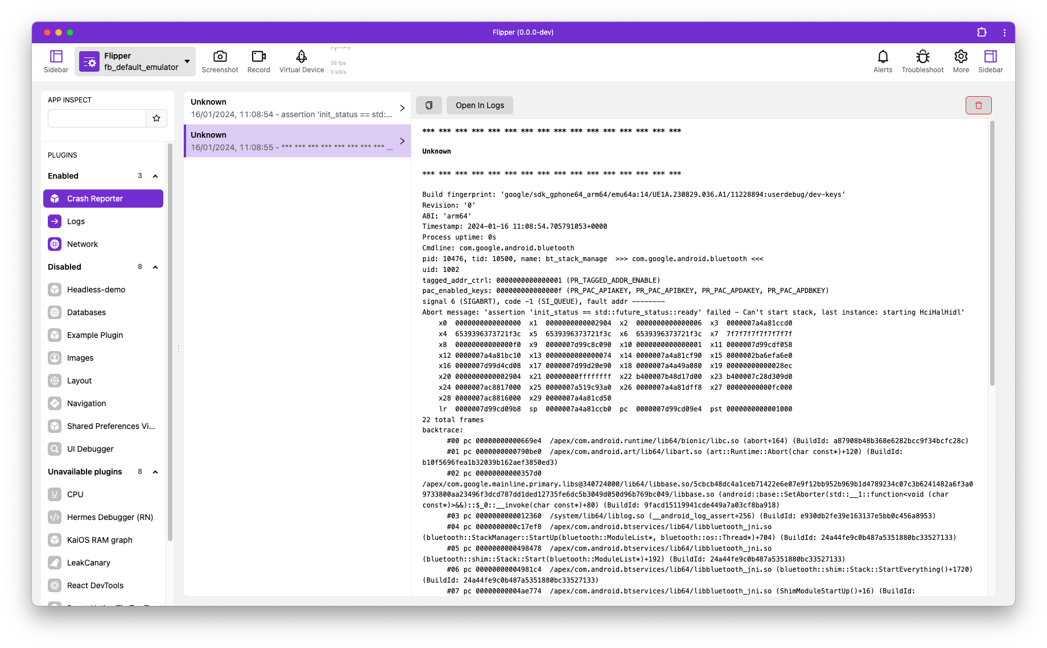Click the KaiOS RAM graph icon
Viewport: 1047px width, 648px height.
click(x=55, y=540)
